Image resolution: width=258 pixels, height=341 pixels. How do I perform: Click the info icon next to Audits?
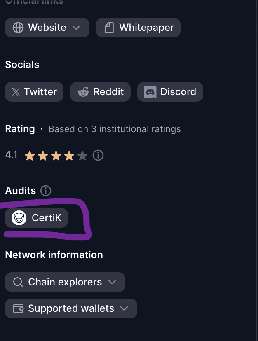point(46,191)
